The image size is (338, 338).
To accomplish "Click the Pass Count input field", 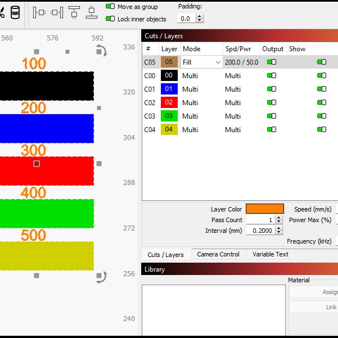I will click(260, 220).
